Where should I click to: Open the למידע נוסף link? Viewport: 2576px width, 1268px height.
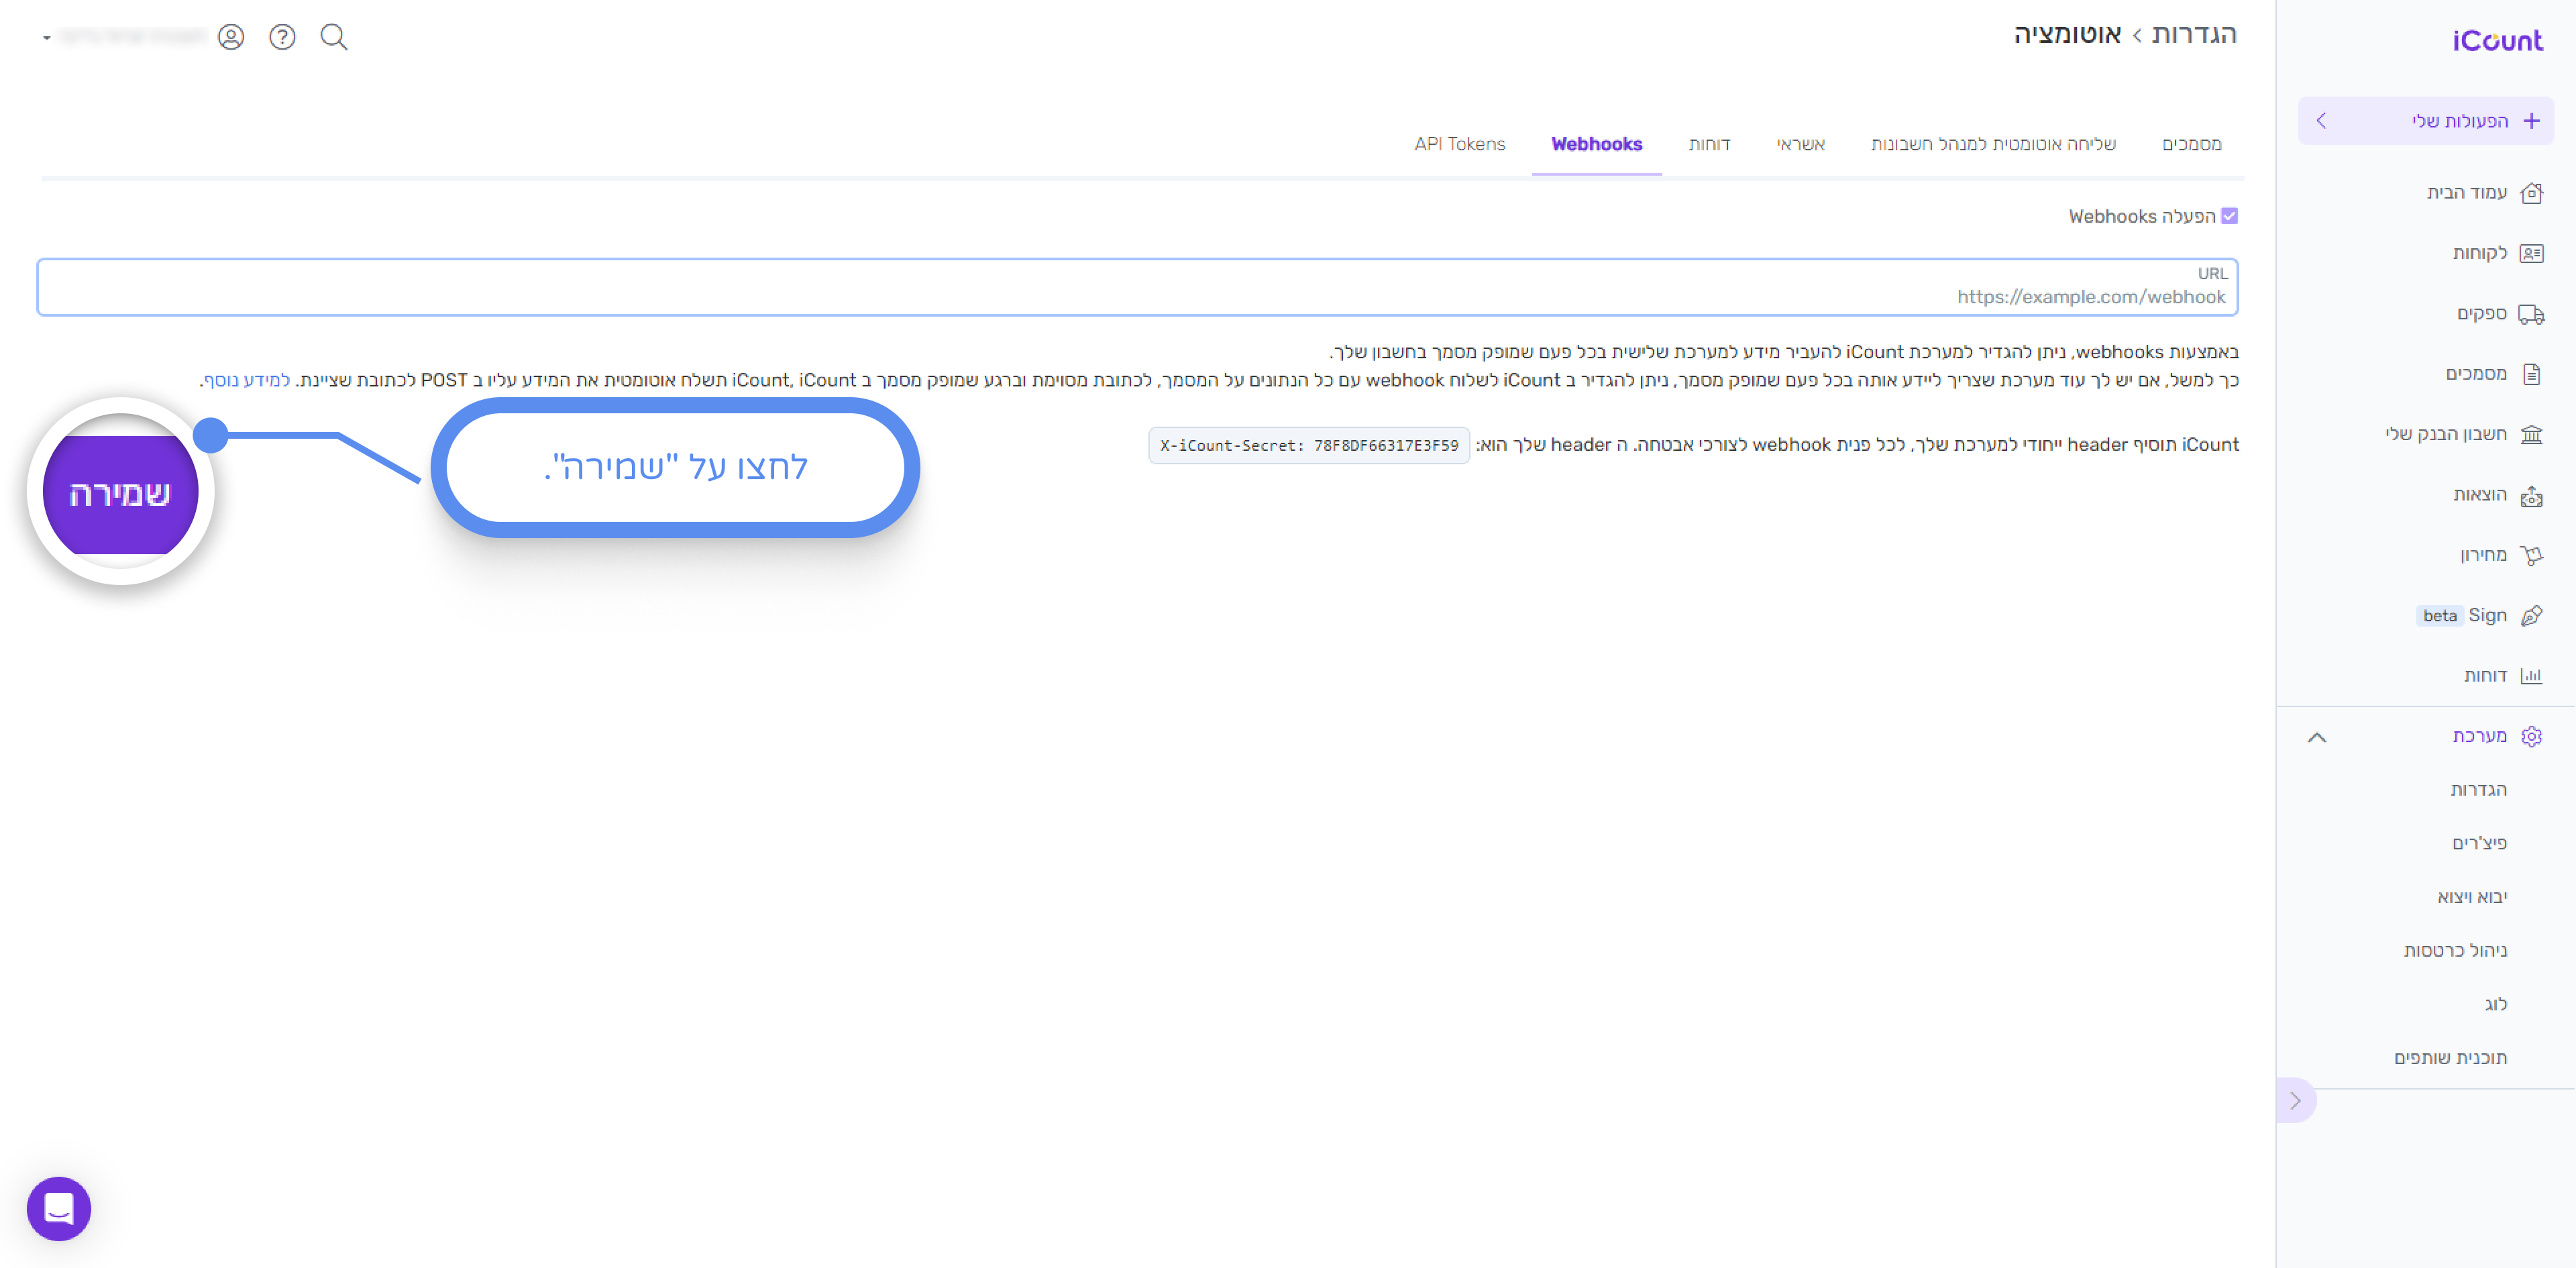(x=246, y=380)
